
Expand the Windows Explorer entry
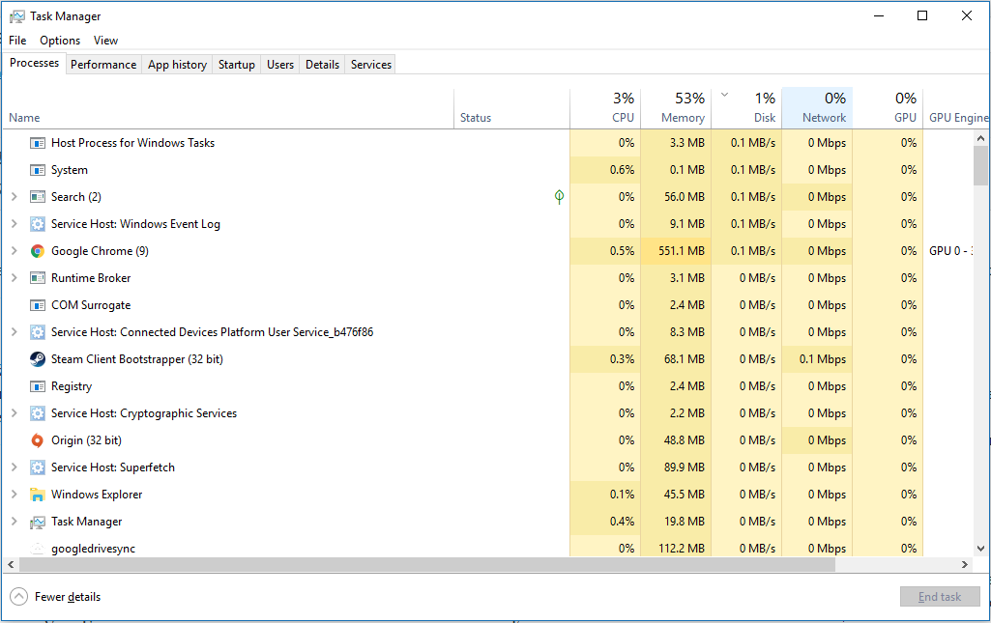(x=14, y=495)
